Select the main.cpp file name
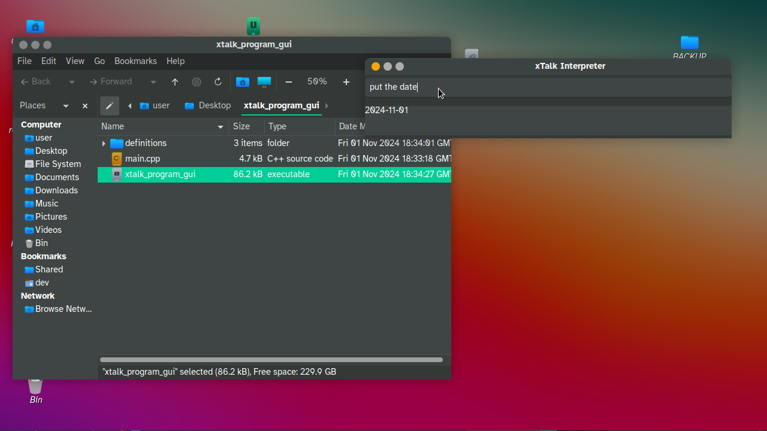Viewport: 767px width, 431px height. (x=143, y=159)
